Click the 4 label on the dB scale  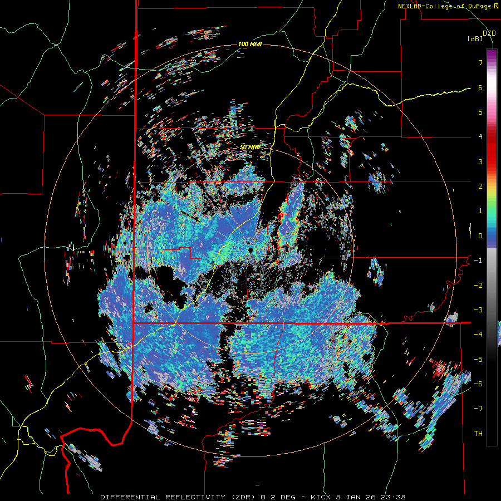coord(480,137)
